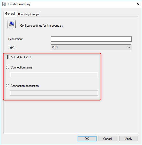Click the text box under Connection name

click(x=54, y=75)
